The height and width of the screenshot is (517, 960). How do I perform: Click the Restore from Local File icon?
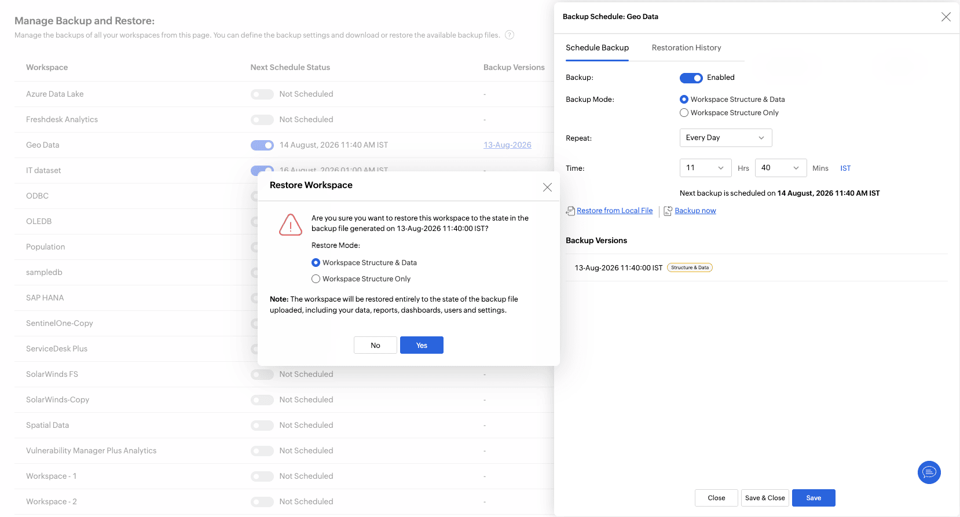[570, 211]
